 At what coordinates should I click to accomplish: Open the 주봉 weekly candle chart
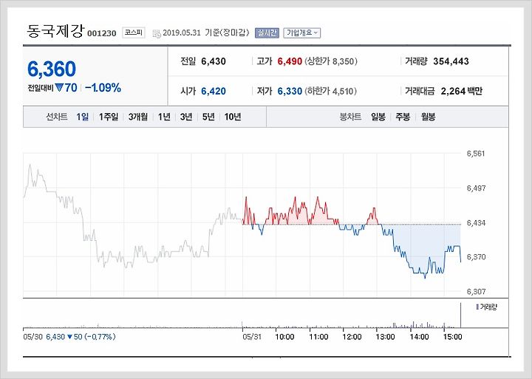pos(403,117)
